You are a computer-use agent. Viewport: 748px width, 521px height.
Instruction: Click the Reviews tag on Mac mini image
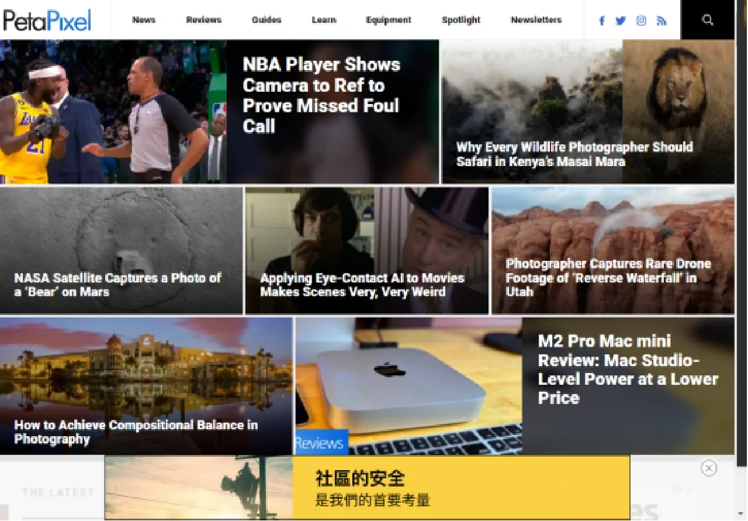pyautogui.click(x=320, y=443)
